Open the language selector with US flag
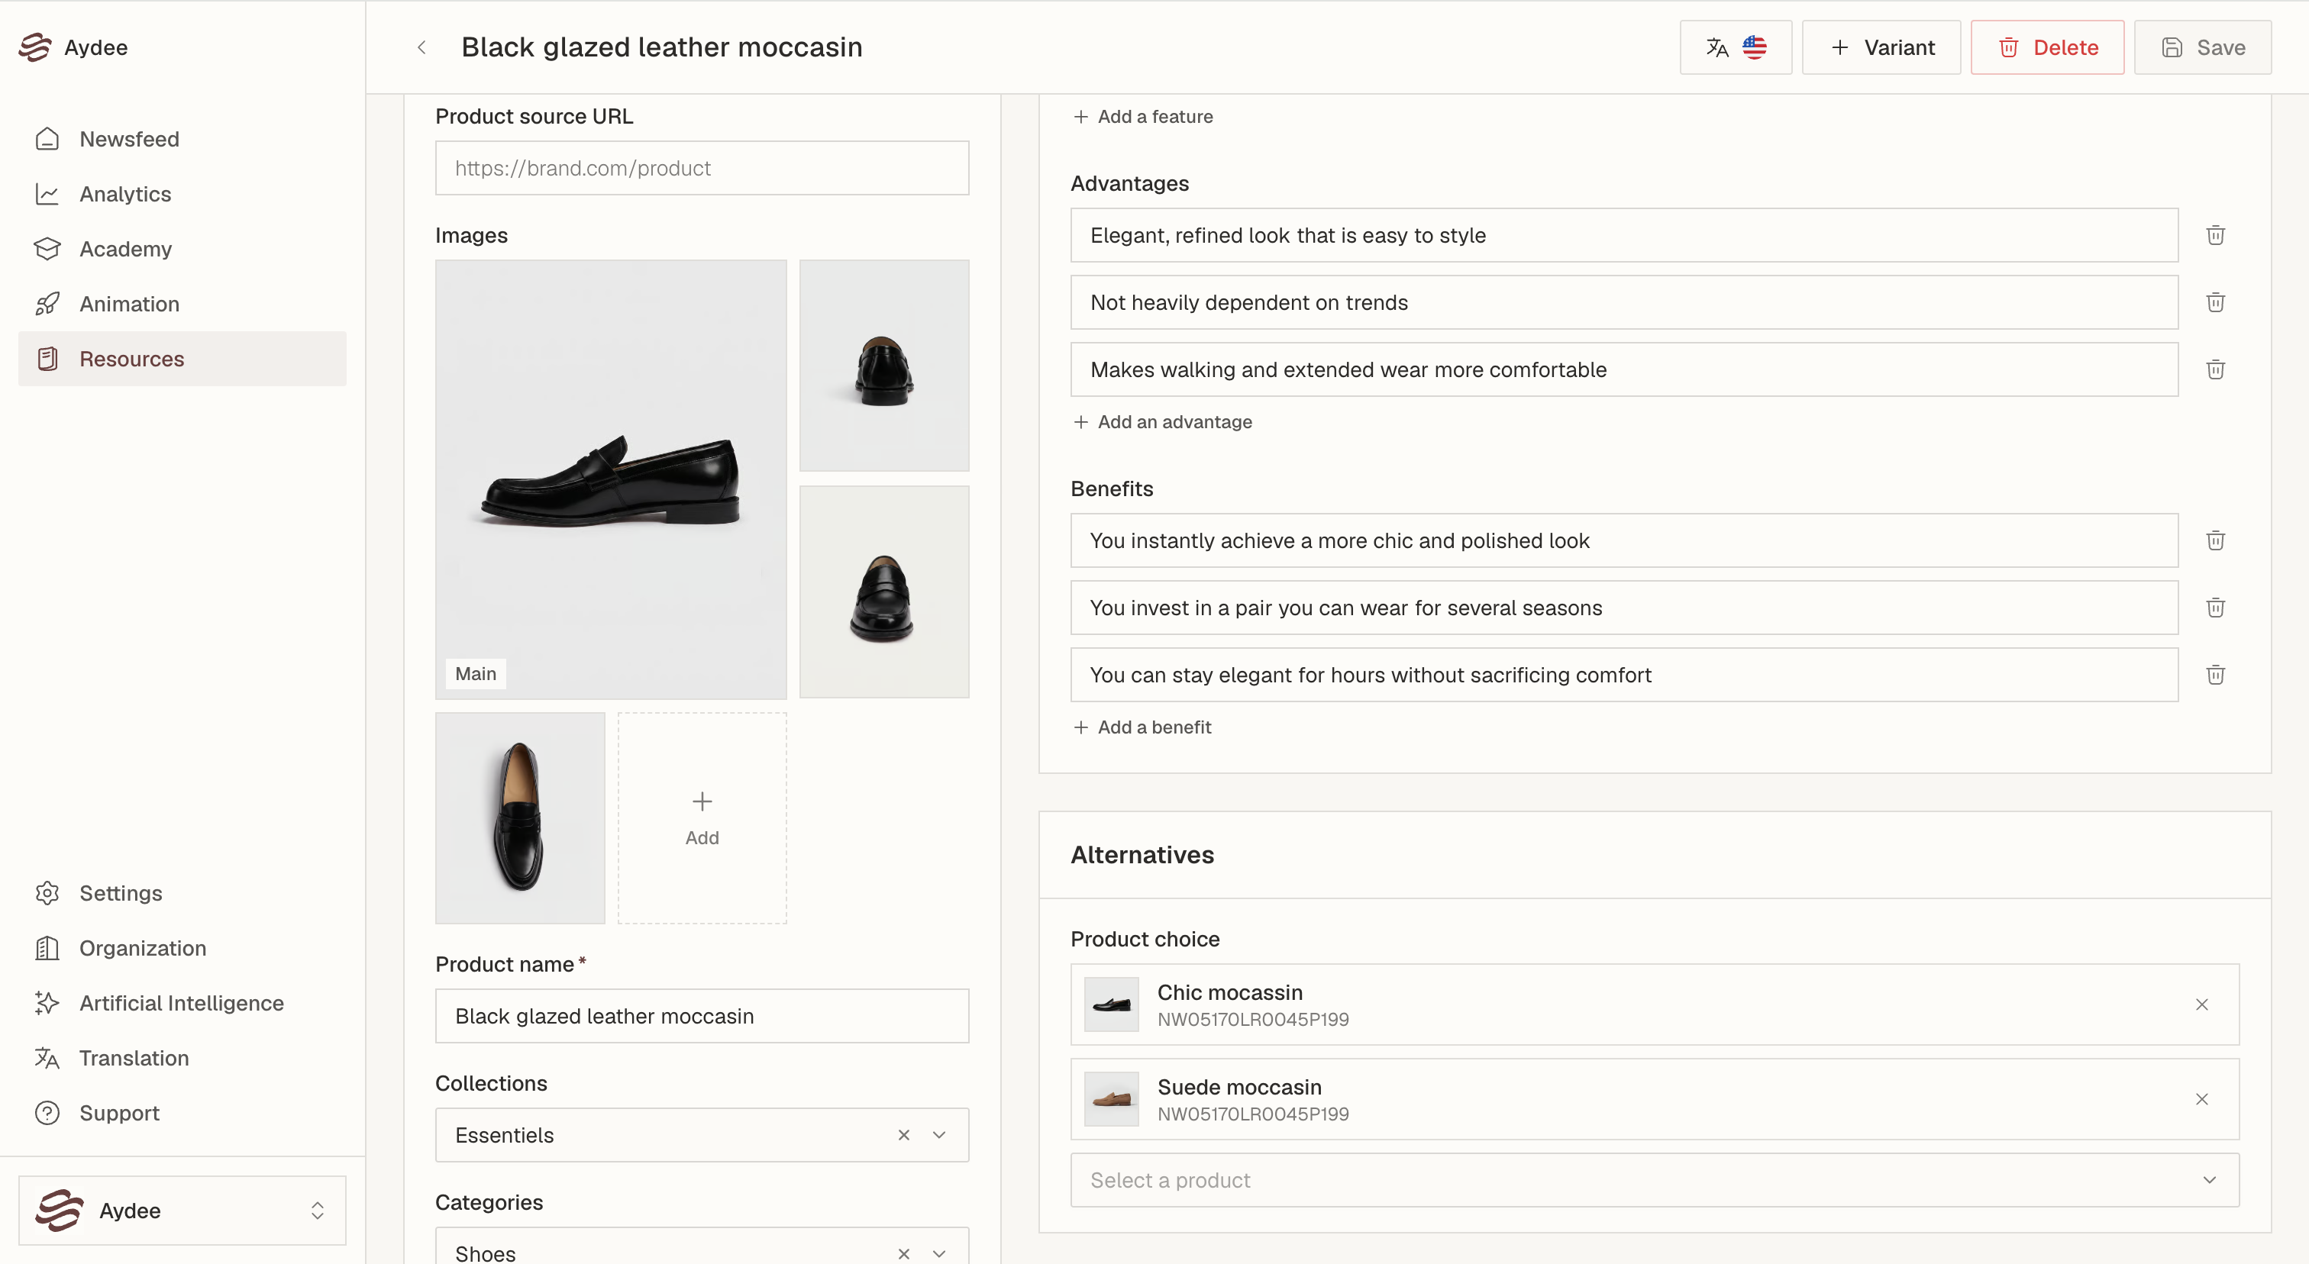 pyautogui.click(x=1736, y=47)
